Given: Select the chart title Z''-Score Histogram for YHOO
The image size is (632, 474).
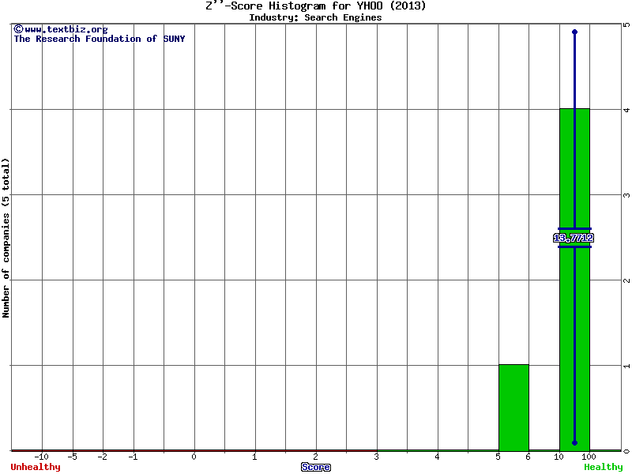Looking at the screenshot, I should coord(315,6).
